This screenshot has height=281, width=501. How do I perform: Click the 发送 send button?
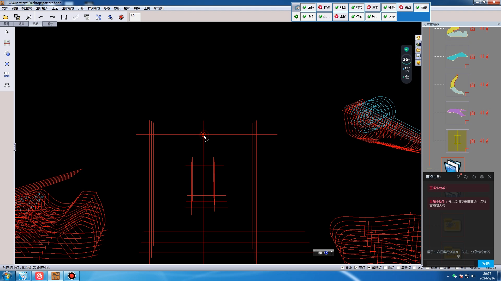[485, 263]
